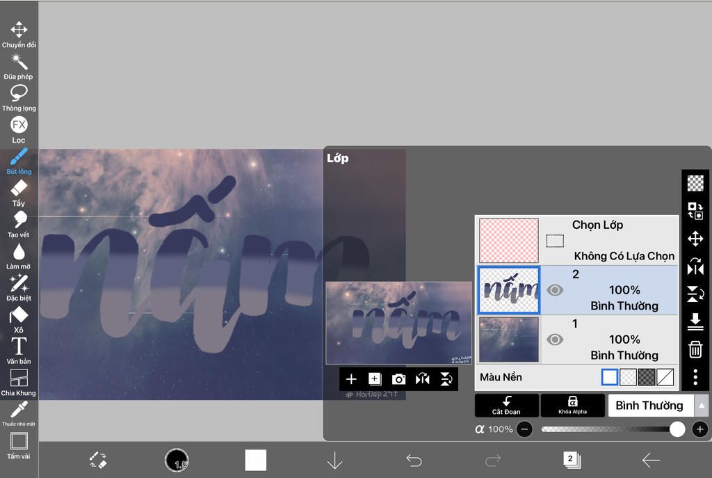Screen dimensions: 712x478
Task: Toggle Cắt Đoạn clipping button
Action: [x=507, y=406]
